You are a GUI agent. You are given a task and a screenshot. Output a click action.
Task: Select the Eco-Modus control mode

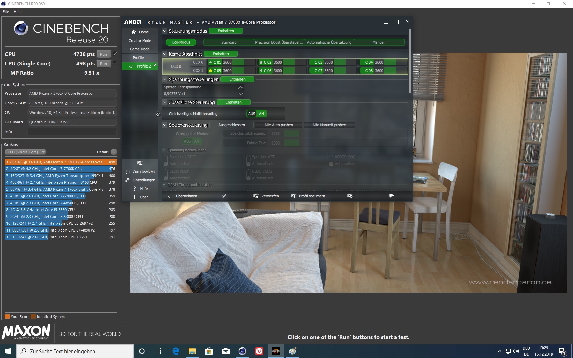point(181,42)
